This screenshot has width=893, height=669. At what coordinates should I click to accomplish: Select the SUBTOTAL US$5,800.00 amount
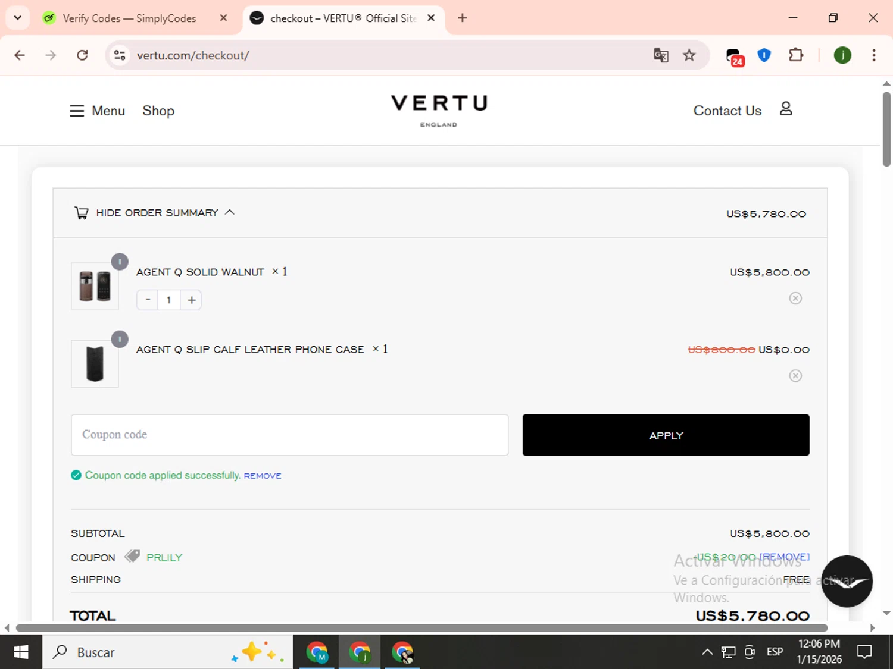(x=770, y=534)
